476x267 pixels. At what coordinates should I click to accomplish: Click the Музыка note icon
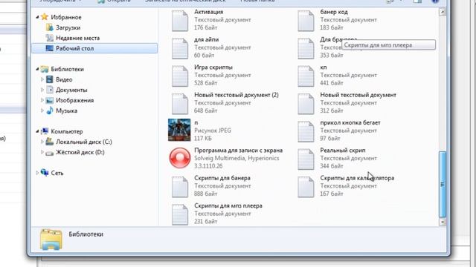[50, 111]
